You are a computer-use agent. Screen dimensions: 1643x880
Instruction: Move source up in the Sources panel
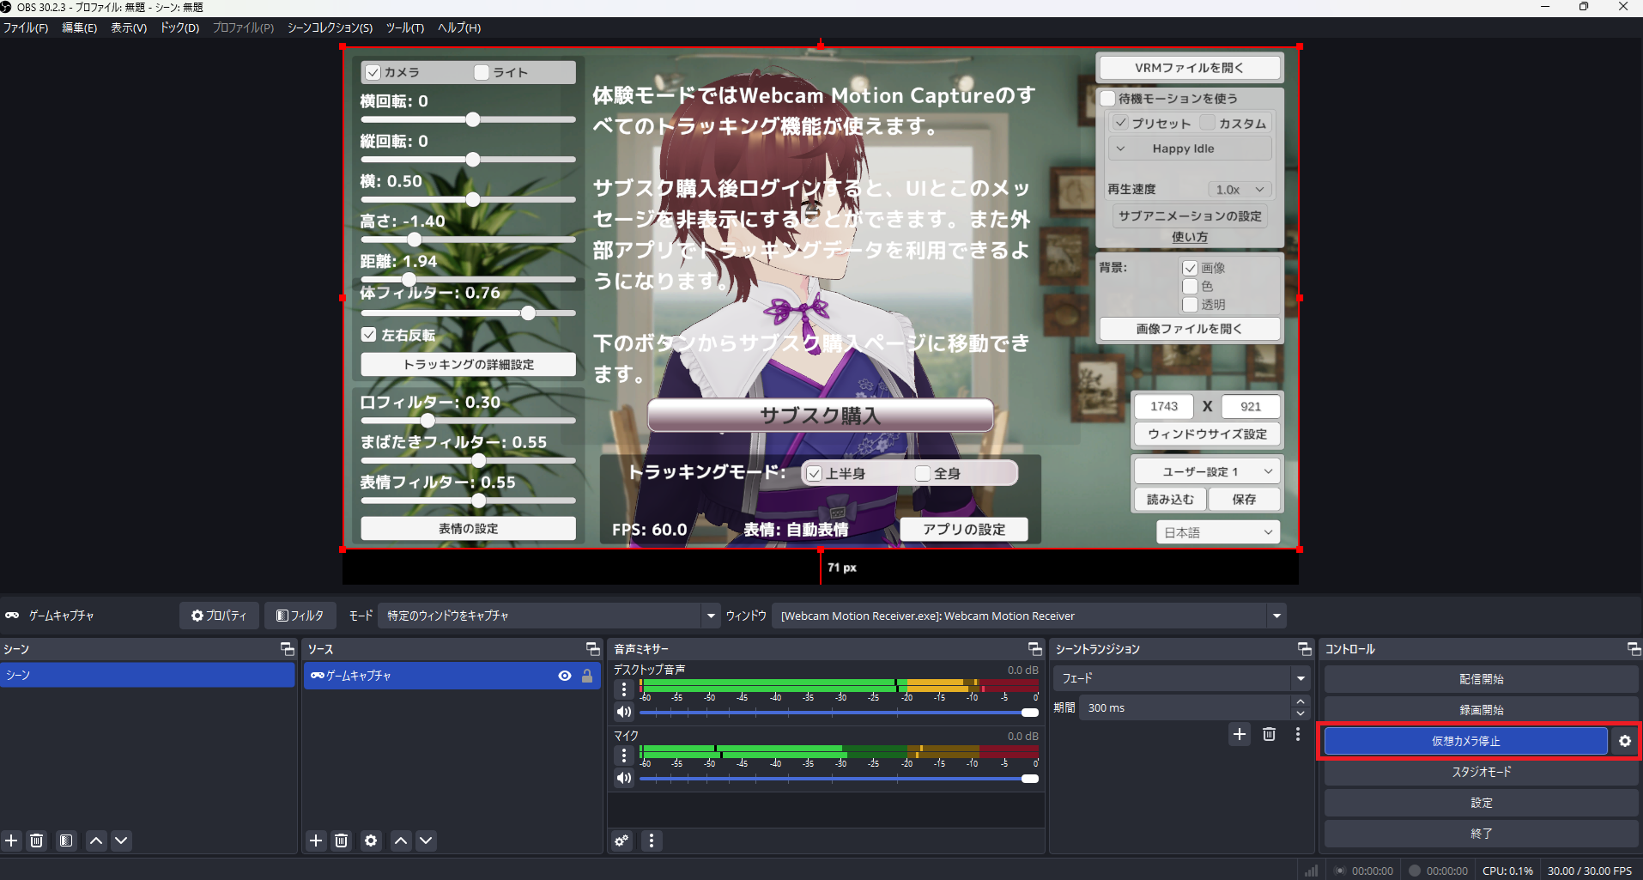click(x=401, y=841)
